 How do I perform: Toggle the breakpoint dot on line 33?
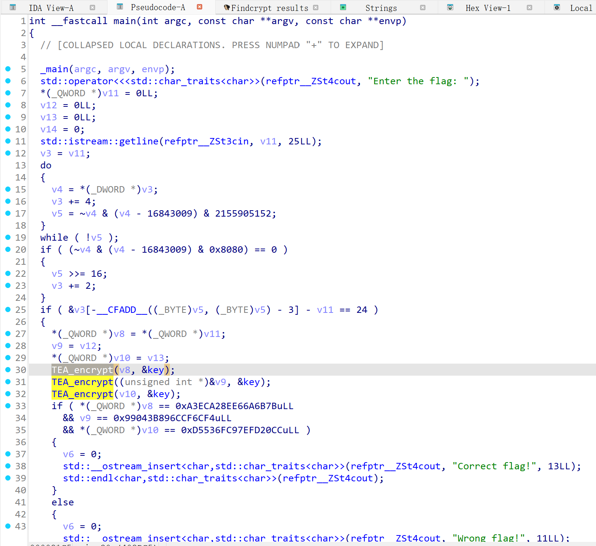click(8, 406)
